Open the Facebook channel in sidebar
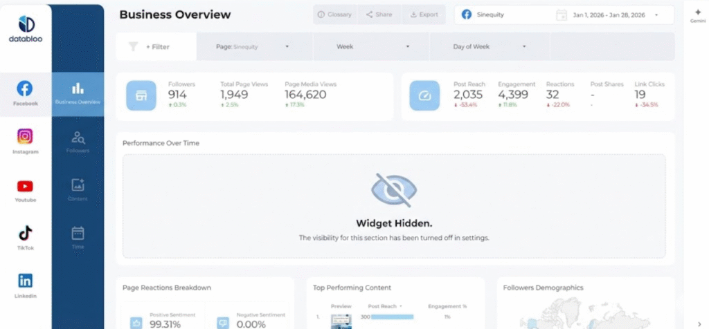Screen dimensions: 709x329 [25, 93]
